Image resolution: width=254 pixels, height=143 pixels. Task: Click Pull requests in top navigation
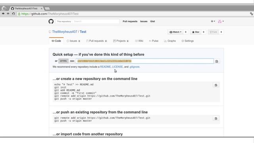[x=130, y=21]
